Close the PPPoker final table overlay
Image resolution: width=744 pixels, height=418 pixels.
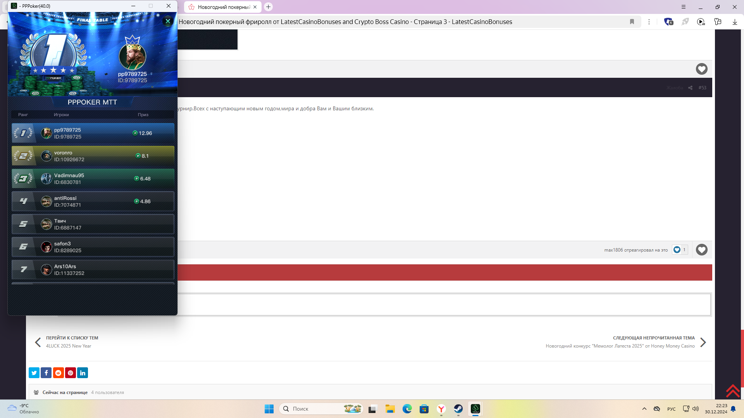(168, 21)
